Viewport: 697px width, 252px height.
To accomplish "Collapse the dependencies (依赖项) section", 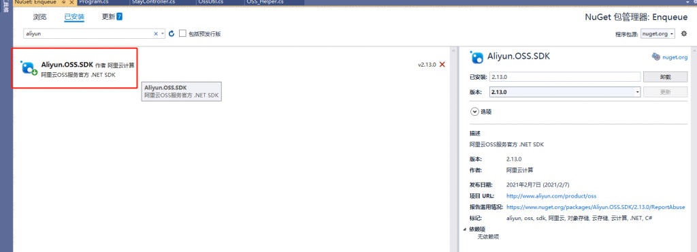I will point(465,230).
